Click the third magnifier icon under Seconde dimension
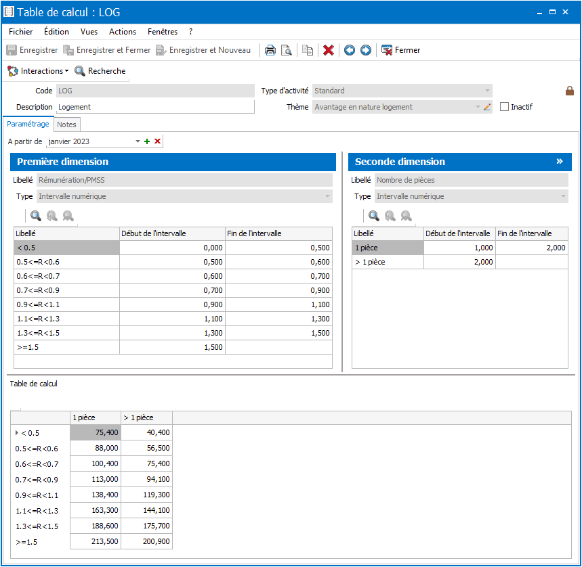 tap(407, 216)
